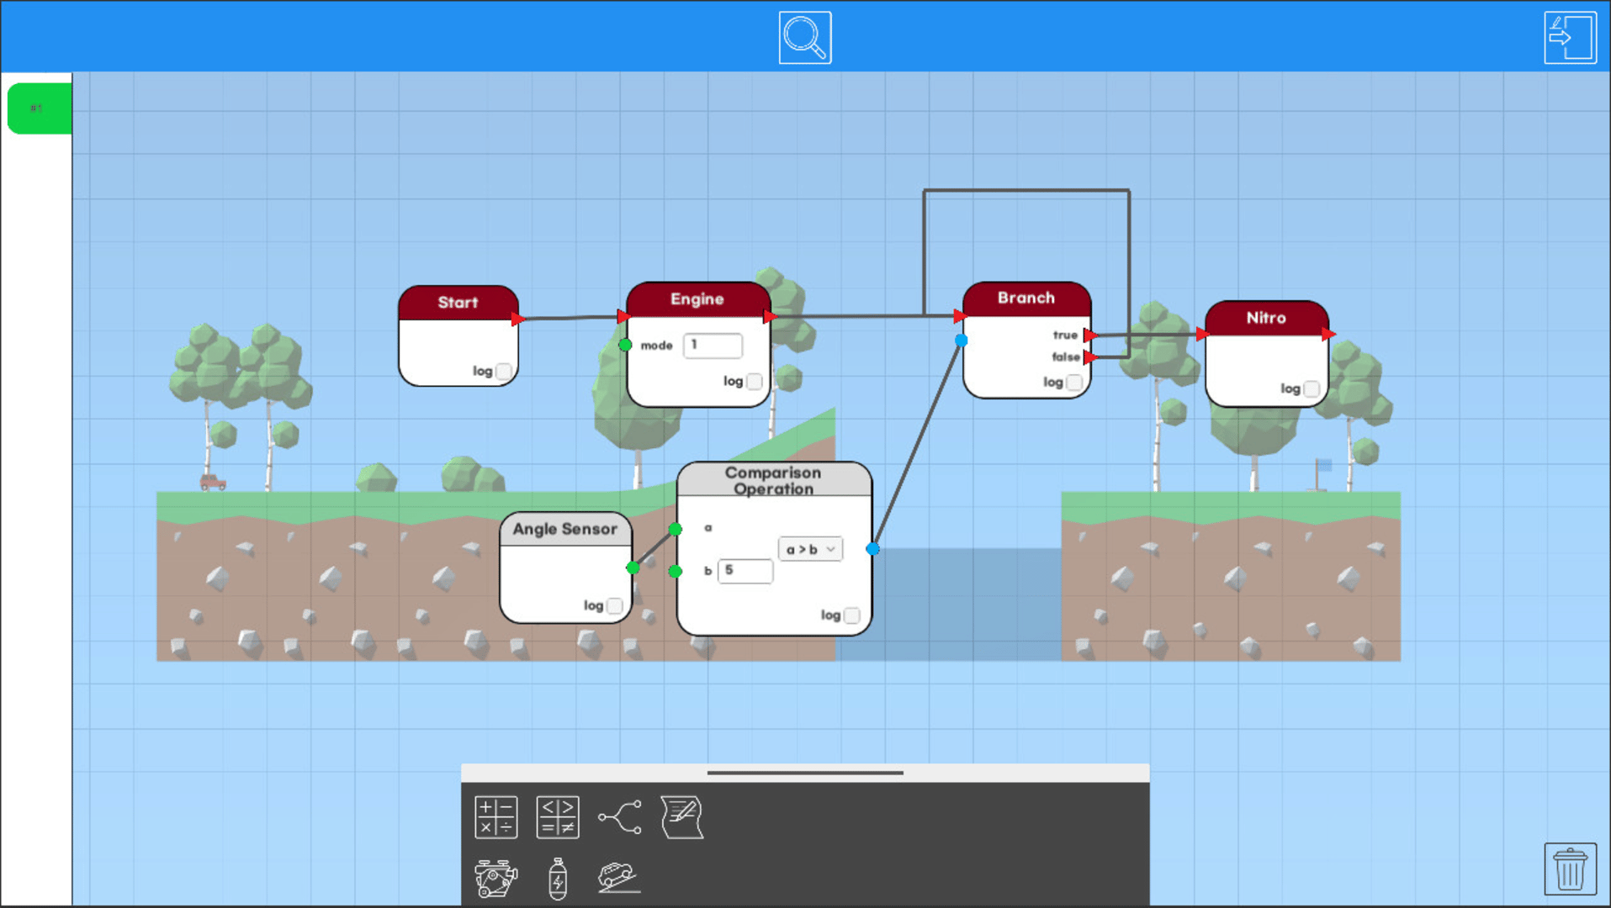
Task: Check the log box on the Nitro node
Action: 1311,388
